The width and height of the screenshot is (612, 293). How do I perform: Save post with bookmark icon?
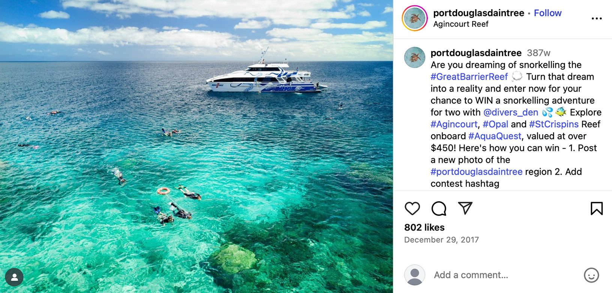[x=596, y=208]
